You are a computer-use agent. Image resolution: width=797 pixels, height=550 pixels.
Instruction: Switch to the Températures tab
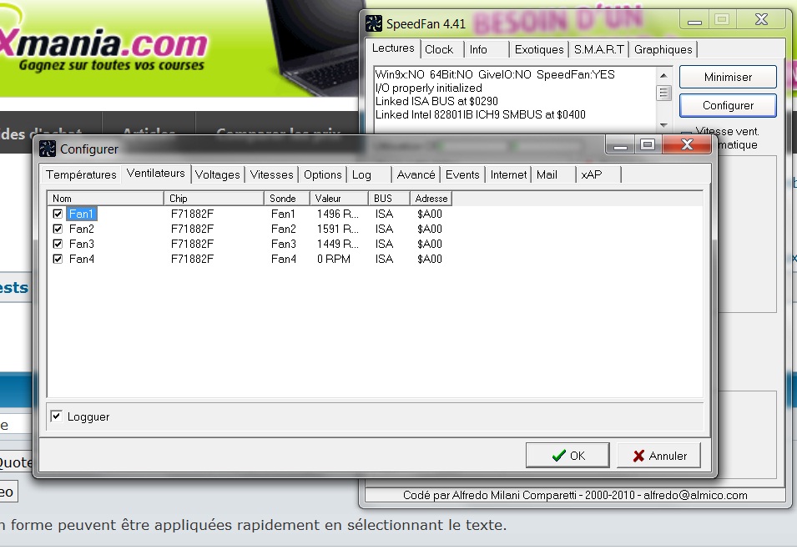click(x=81, y=174)
